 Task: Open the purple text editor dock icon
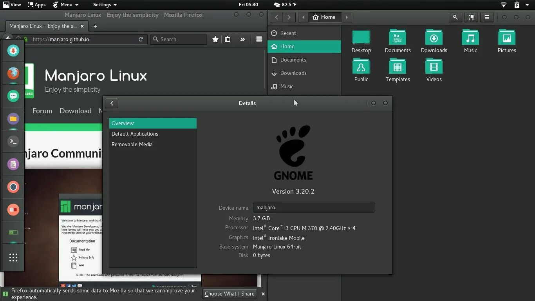[x=13, y=164]
